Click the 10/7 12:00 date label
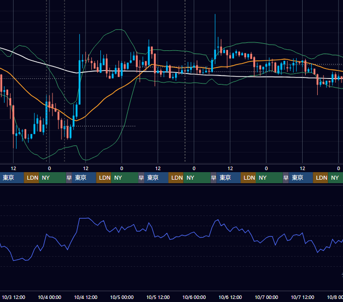 [x=303, y=297]
